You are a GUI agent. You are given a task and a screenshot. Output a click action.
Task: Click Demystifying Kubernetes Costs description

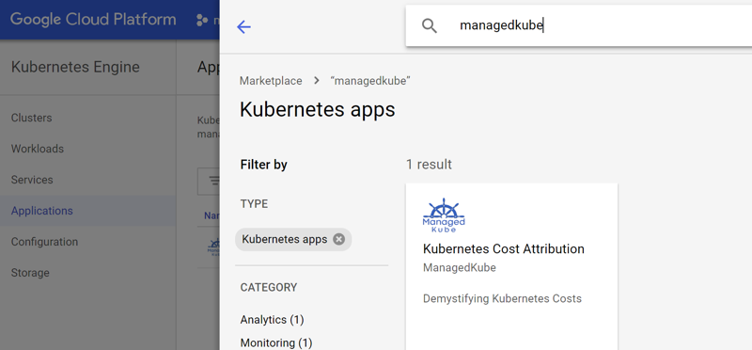(502, 298)
